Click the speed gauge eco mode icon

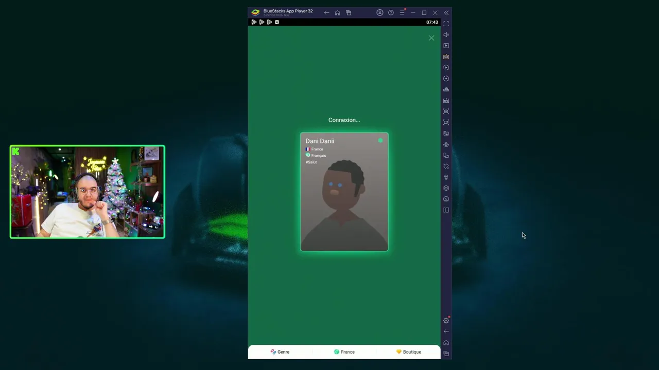pyautogui.click(x=446, y=199)
